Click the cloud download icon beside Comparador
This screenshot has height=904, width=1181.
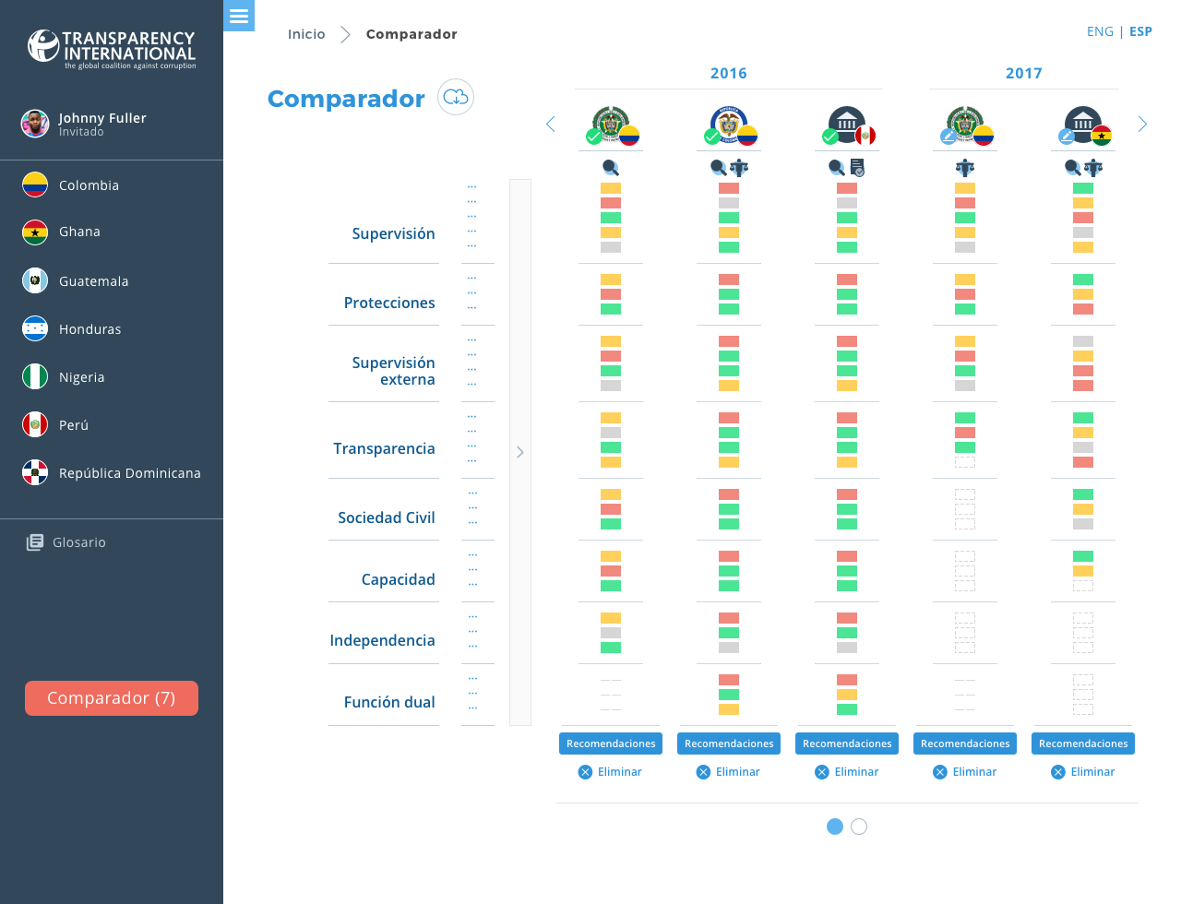(456, 97)
